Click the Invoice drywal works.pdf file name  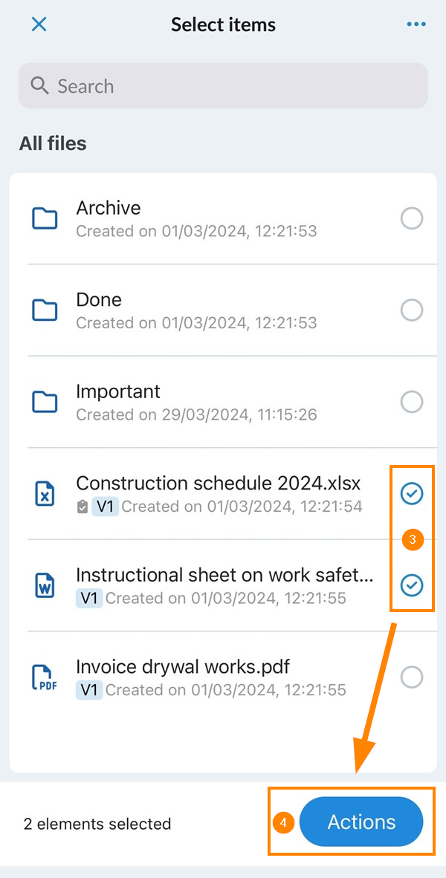coord(182,666)
